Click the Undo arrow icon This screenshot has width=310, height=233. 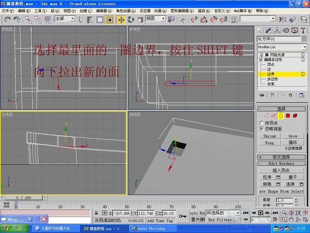pyautogui.click(x=7, y=20)
